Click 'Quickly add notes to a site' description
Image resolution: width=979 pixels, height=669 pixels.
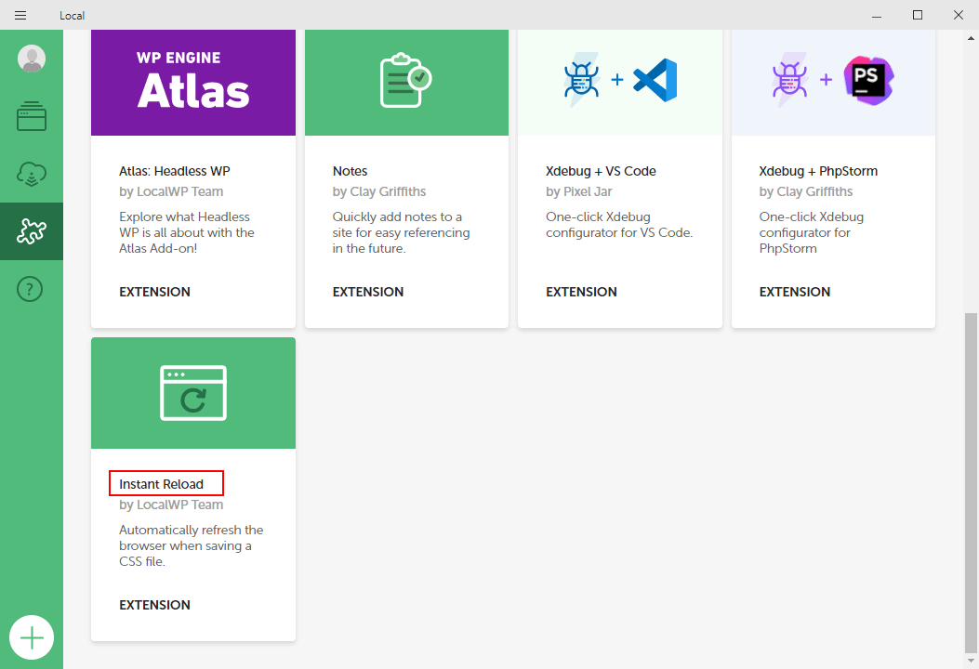401,232
